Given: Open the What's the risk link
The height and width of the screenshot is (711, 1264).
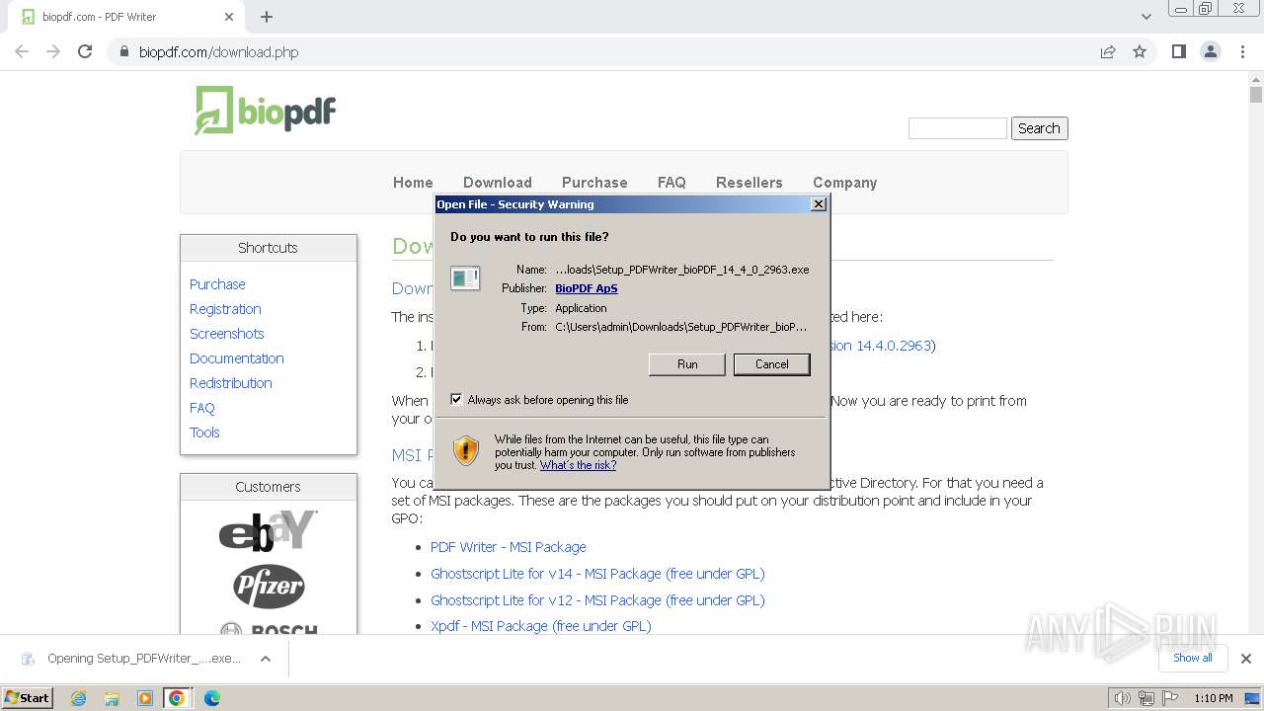Looking at the screenshot, I should (x=578, y=465).
